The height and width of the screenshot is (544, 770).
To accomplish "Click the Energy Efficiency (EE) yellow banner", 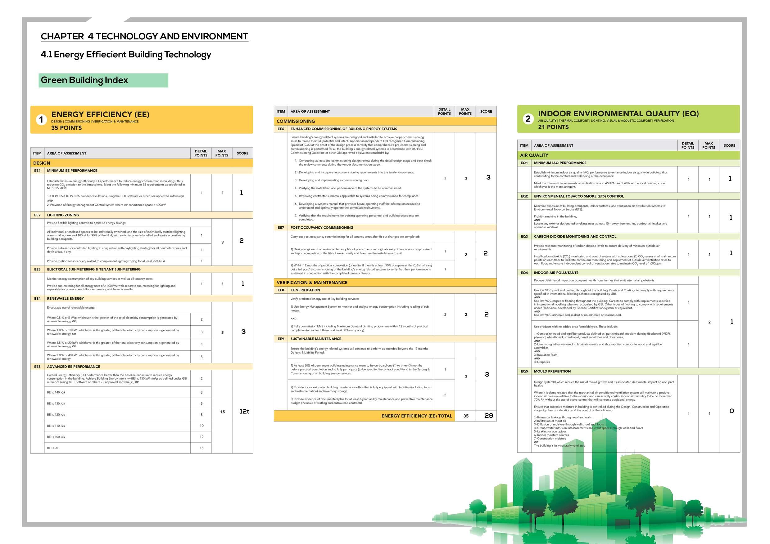I will [142, 120].
